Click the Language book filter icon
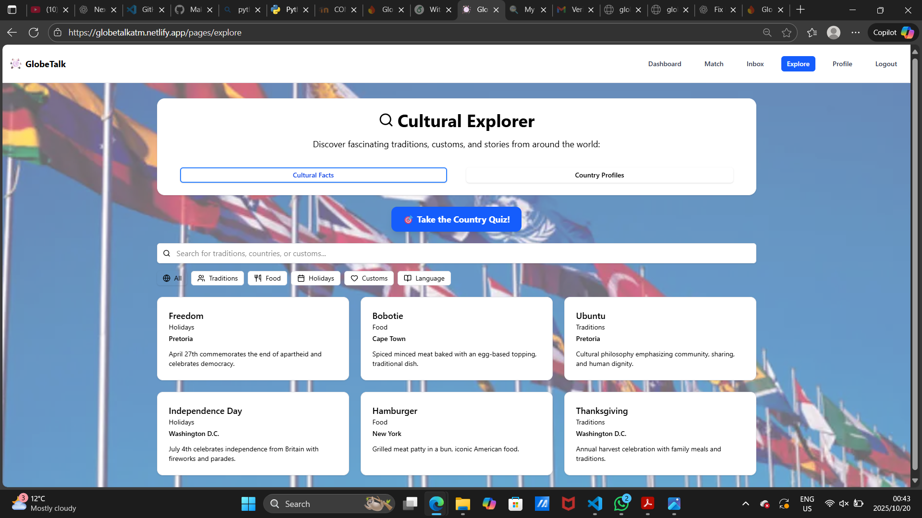Viewport: 922px width, 518px height. click(x=407, y=278)
